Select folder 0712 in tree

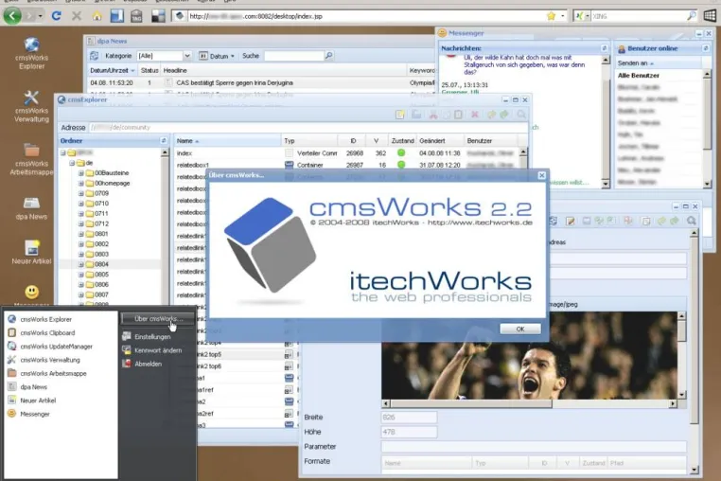point(101,223)
